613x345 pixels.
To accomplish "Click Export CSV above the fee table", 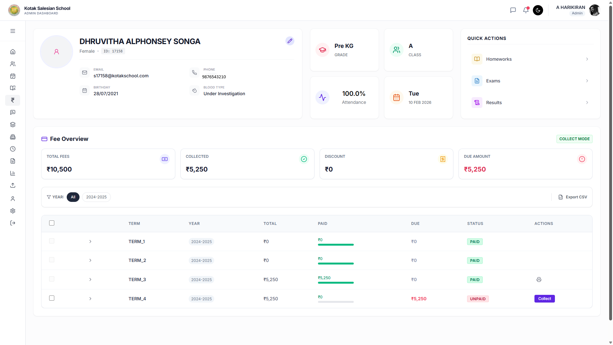I will pos(573,197).
